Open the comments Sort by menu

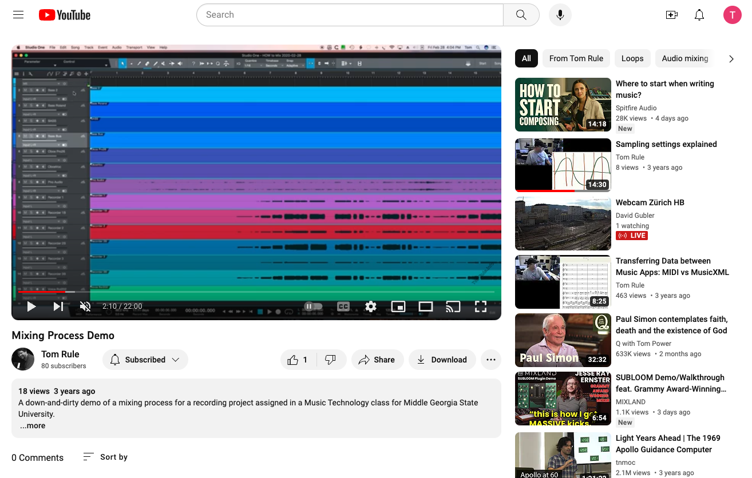coord(106,457)
